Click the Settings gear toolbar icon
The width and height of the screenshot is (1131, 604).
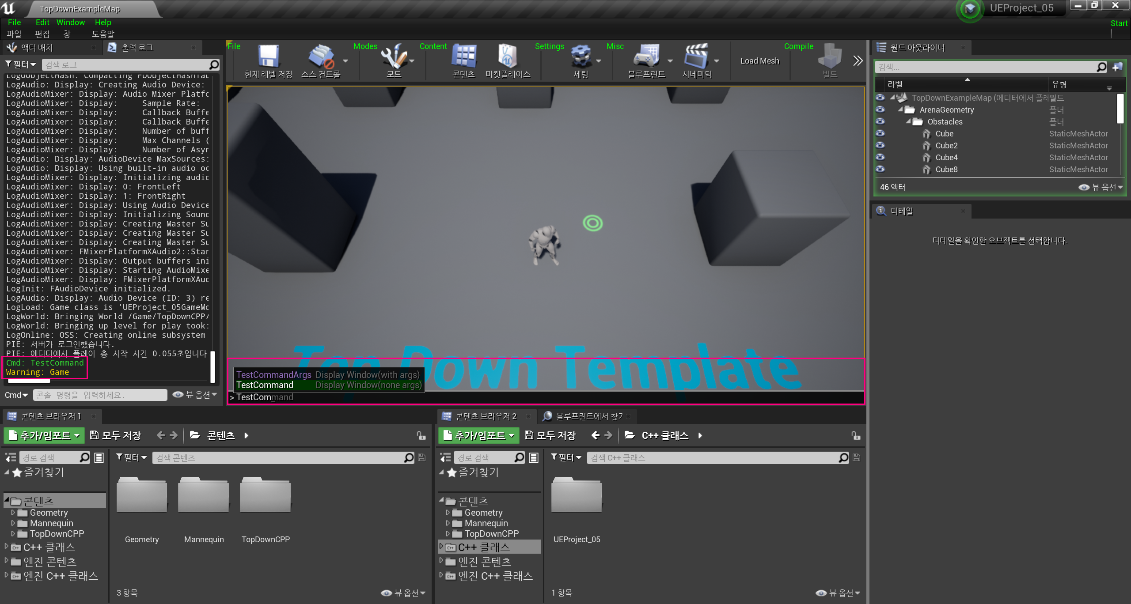581,57
